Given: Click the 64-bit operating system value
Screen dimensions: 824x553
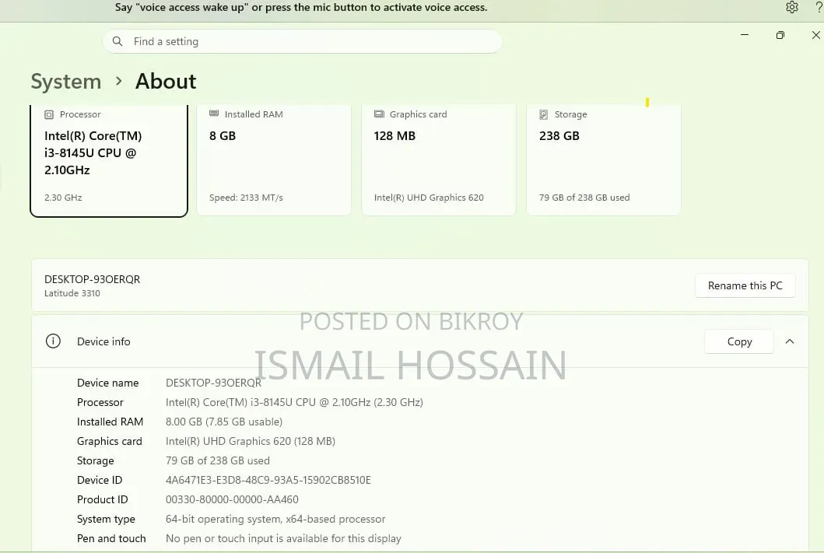Looking at the screenshot, I should pyautogui.click(x=275, y=519).
